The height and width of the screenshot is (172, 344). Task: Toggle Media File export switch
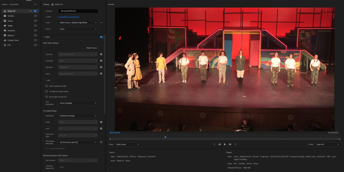(36, 11)
